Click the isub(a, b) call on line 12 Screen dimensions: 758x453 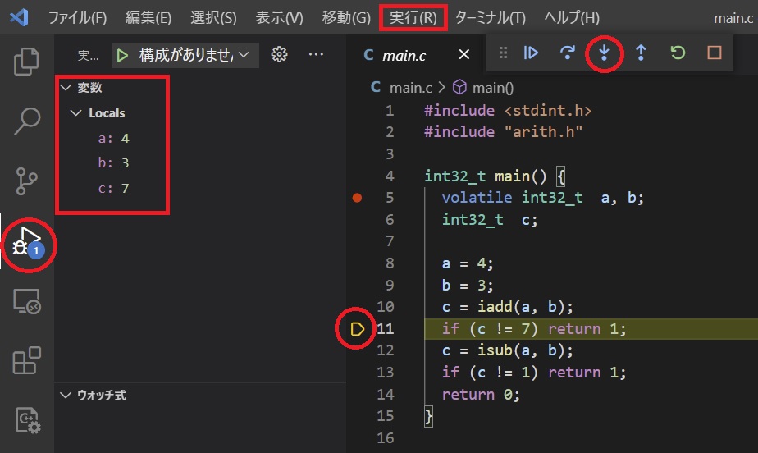click(x=519, y=350)
